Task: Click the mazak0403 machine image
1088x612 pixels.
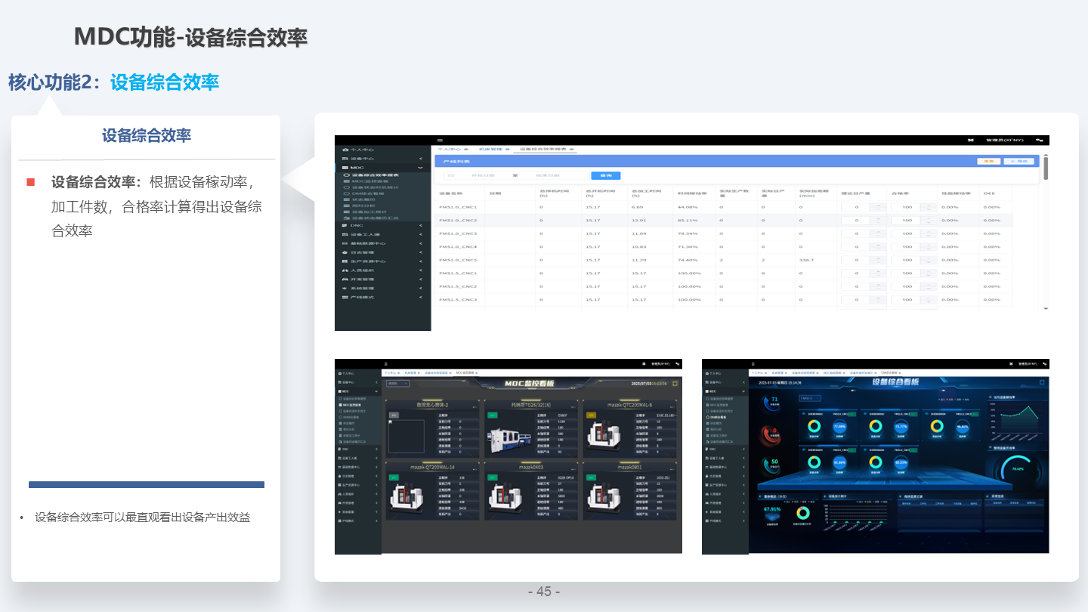Action: pyautogui.click(x=505, y=496)
